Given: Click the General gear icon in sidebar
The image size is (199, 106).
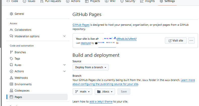Looking at the screenshot, I should (x=11, y=14).
